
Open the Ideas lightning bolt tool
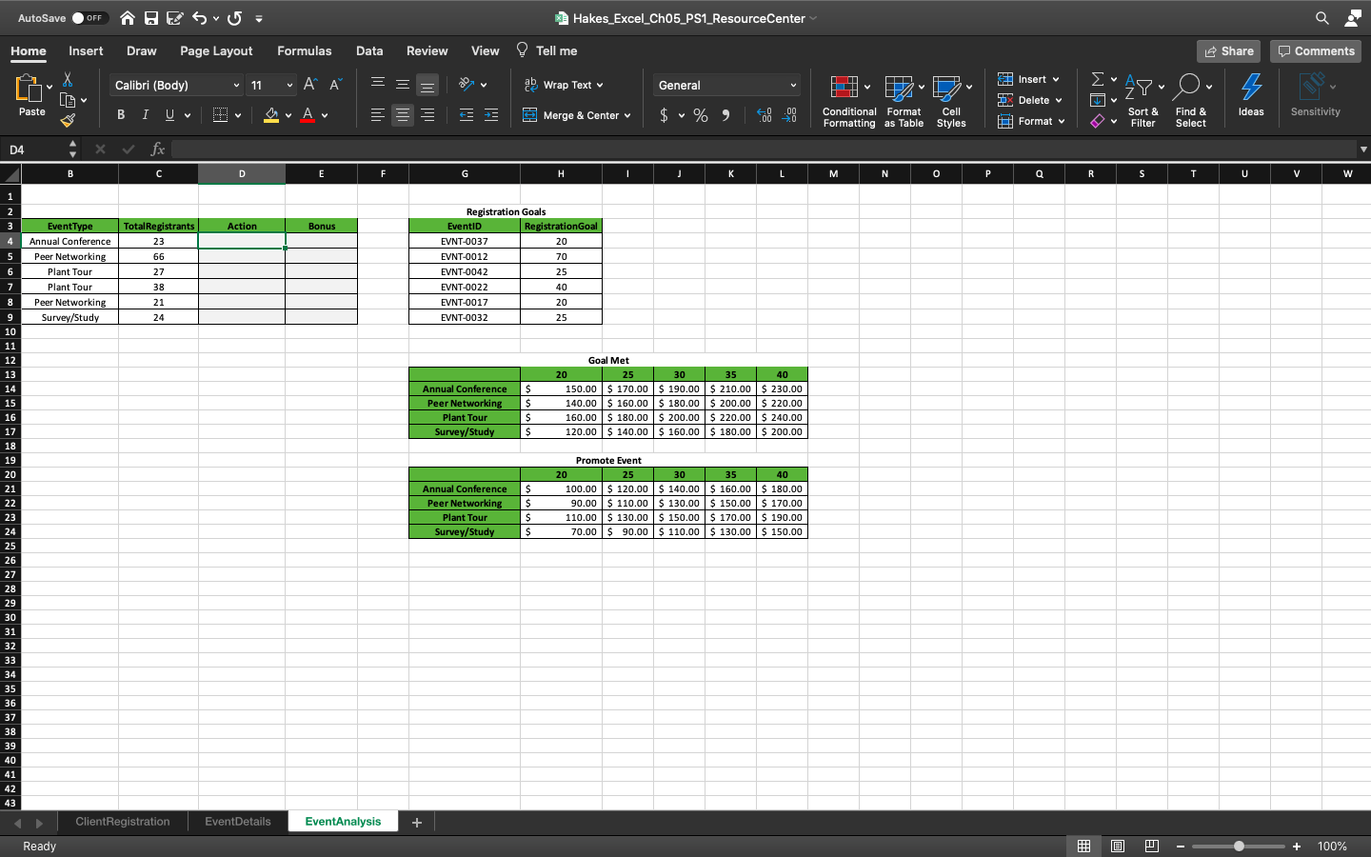pos(1250,95)
